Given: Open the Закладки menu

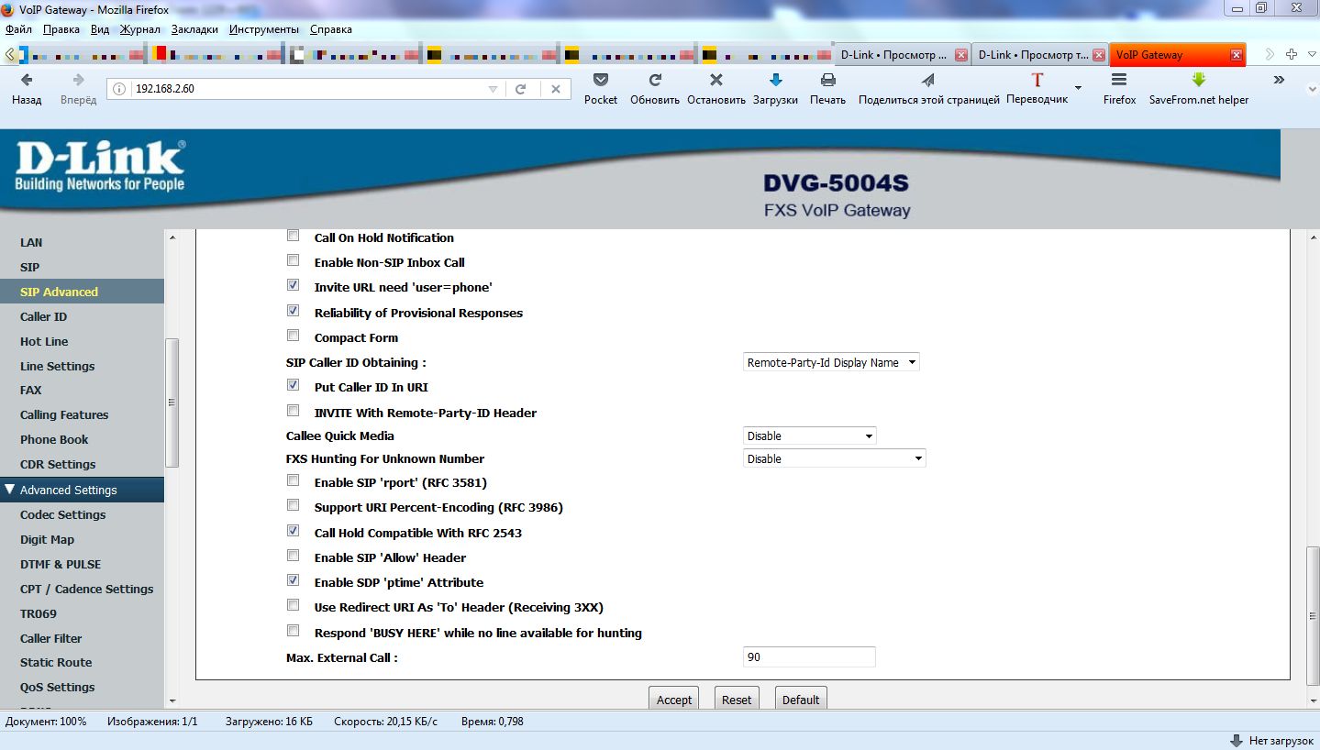Looking at the screenshot, I should (194, 29).
